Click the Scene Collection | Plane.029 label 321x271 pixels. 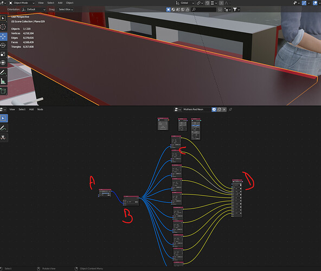coord(28,22)
